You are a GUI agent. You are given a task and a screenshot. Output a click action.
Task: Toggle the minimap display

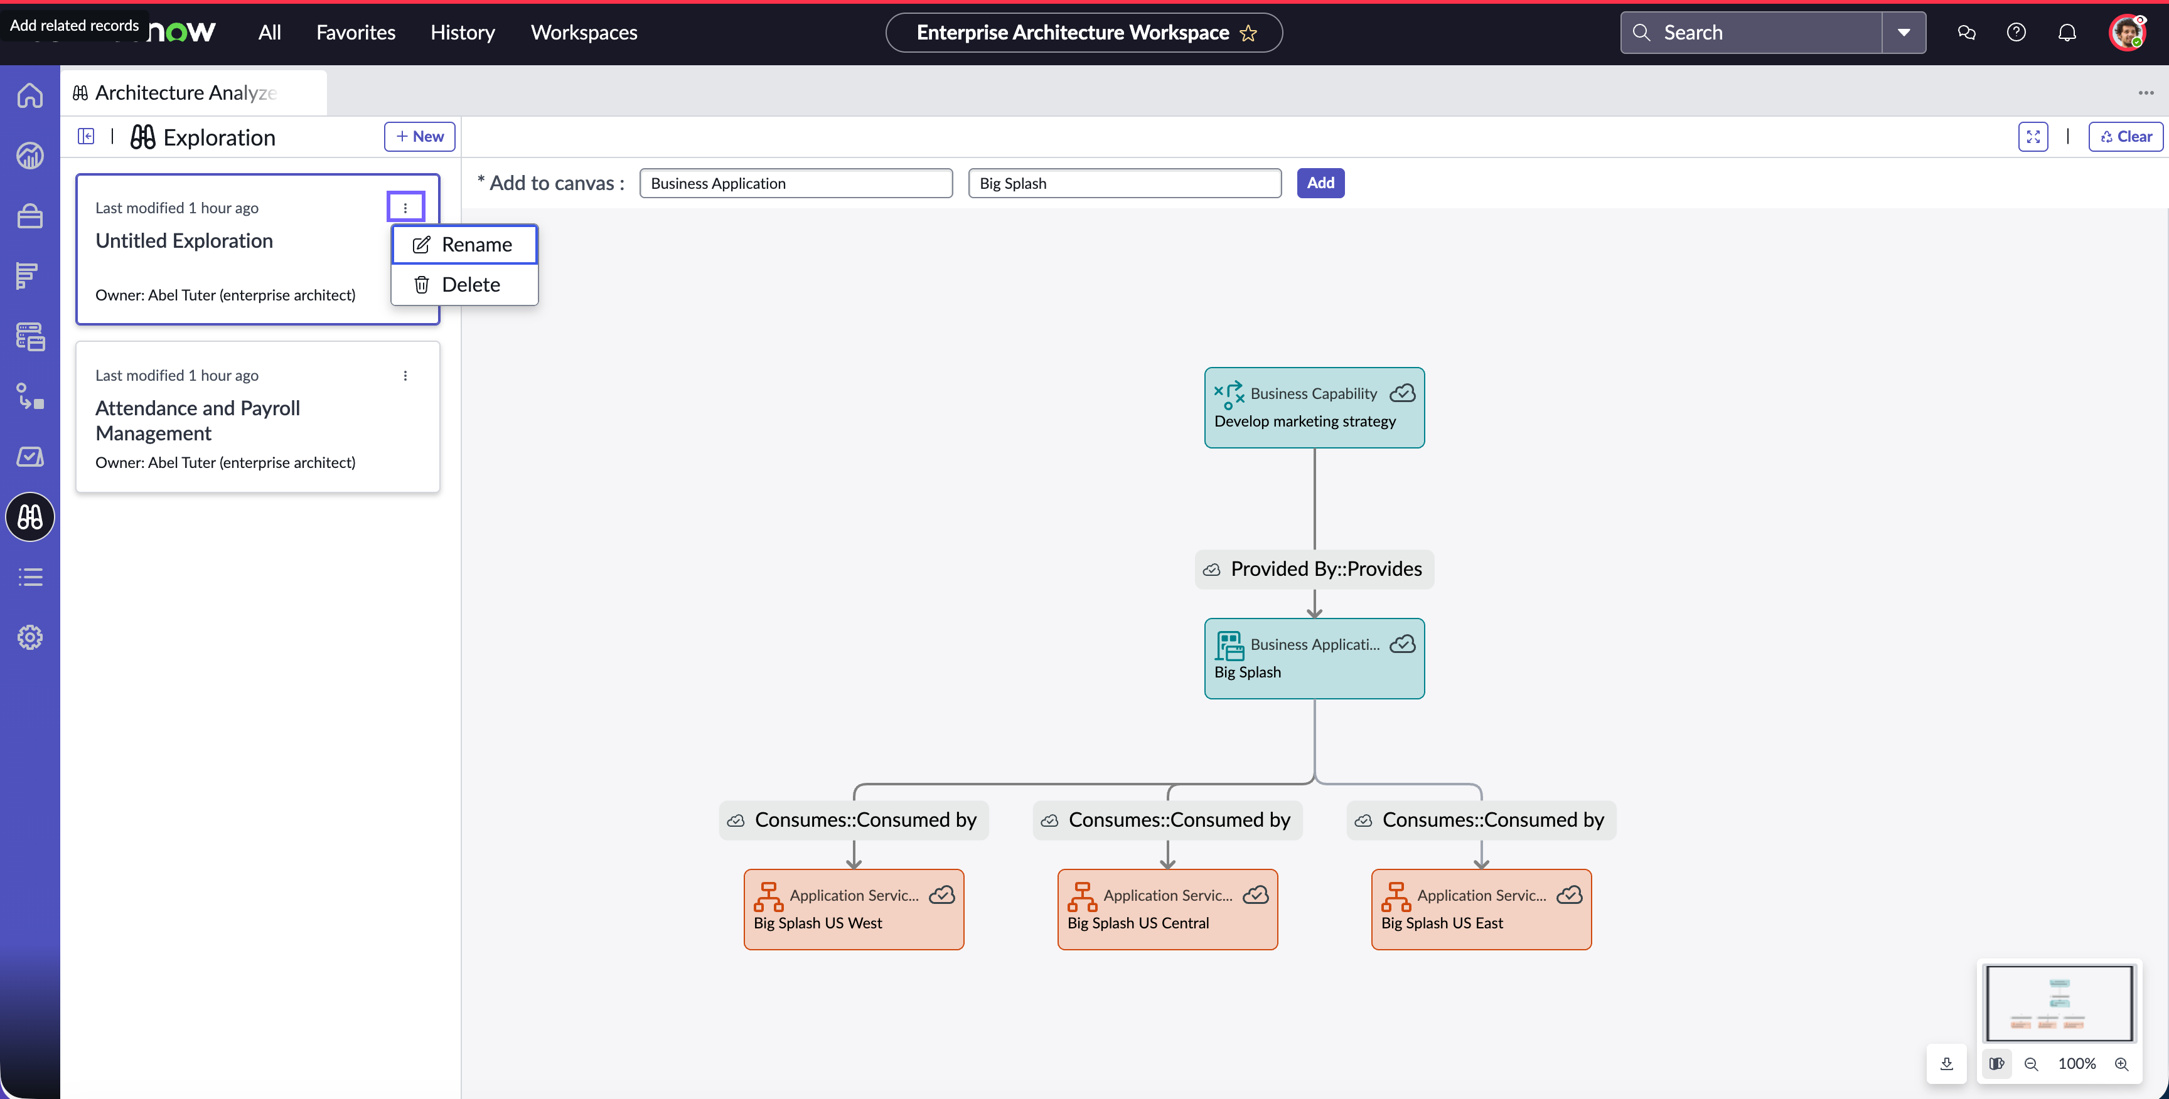(1996, 1064)
